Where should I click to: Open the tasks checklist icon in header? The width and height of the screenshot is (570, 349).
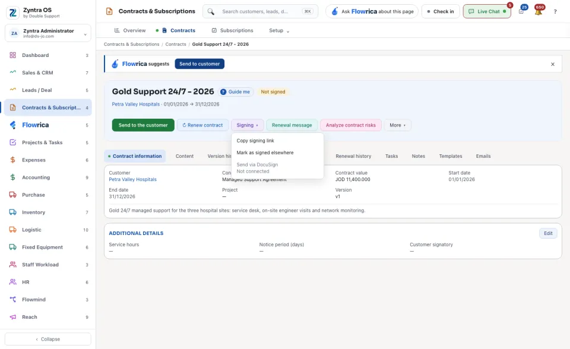[x=521, y=11]
